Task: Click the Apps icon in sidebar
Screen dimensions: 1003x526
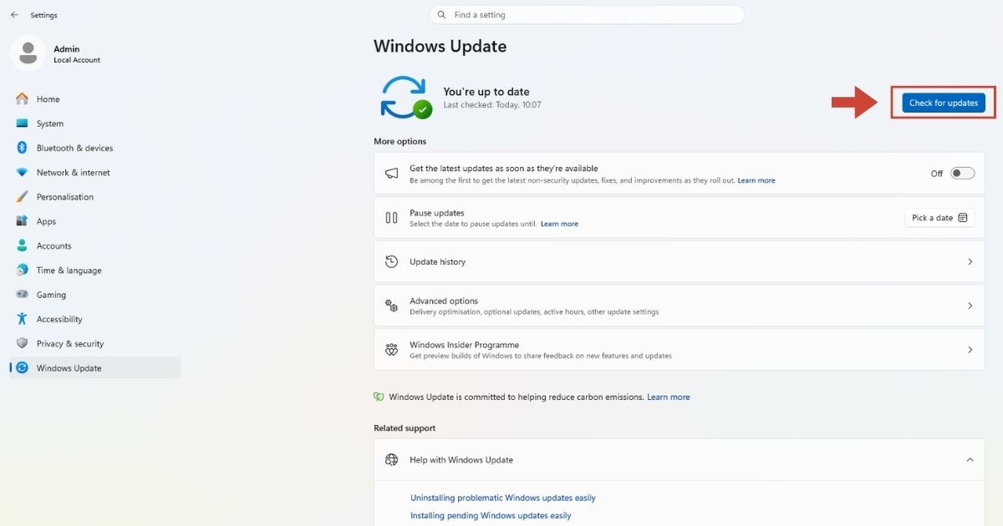Action: [x=22, y=221]
